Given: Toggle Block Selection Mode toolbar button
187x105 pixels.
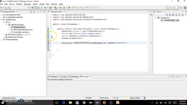Looking at the screenshot, I should click(x=39, y=8).
